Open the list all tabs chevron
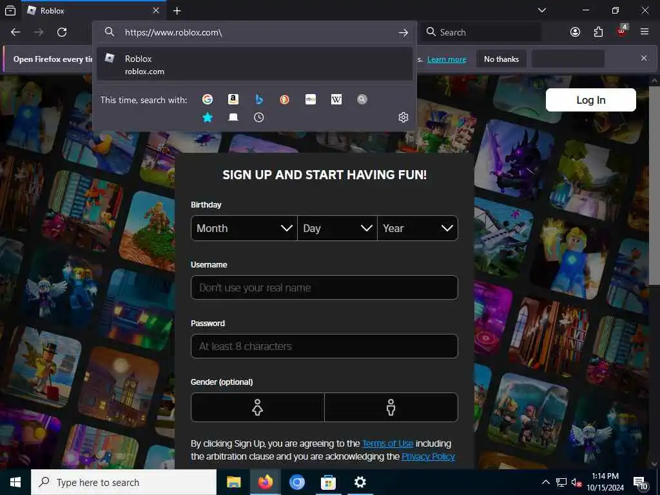The image size is (660, 495). [x=542, y=10]
